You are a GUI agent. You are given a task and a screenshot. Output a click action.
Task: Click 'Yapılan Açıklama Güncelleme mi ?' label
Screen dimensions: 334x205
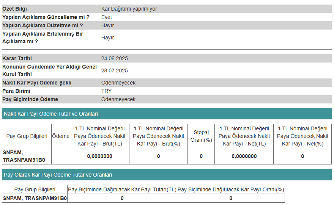tap(46, 17)
